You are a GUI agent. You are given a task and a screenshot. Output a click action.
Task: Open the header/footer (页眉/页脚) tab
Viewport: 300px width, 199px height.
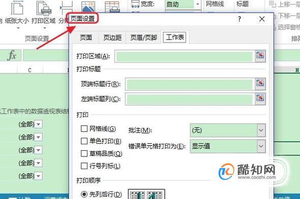143,37
